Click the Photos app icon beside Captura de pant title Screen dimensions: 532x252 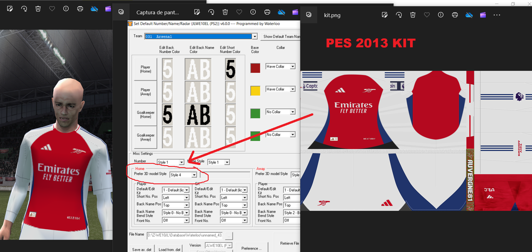pos(121,12)
